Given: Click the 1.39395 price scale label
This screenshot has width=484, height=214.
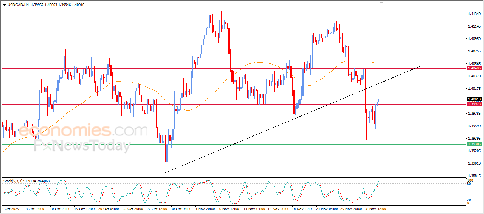Looking at the screenshot, I should click(474, 139).
